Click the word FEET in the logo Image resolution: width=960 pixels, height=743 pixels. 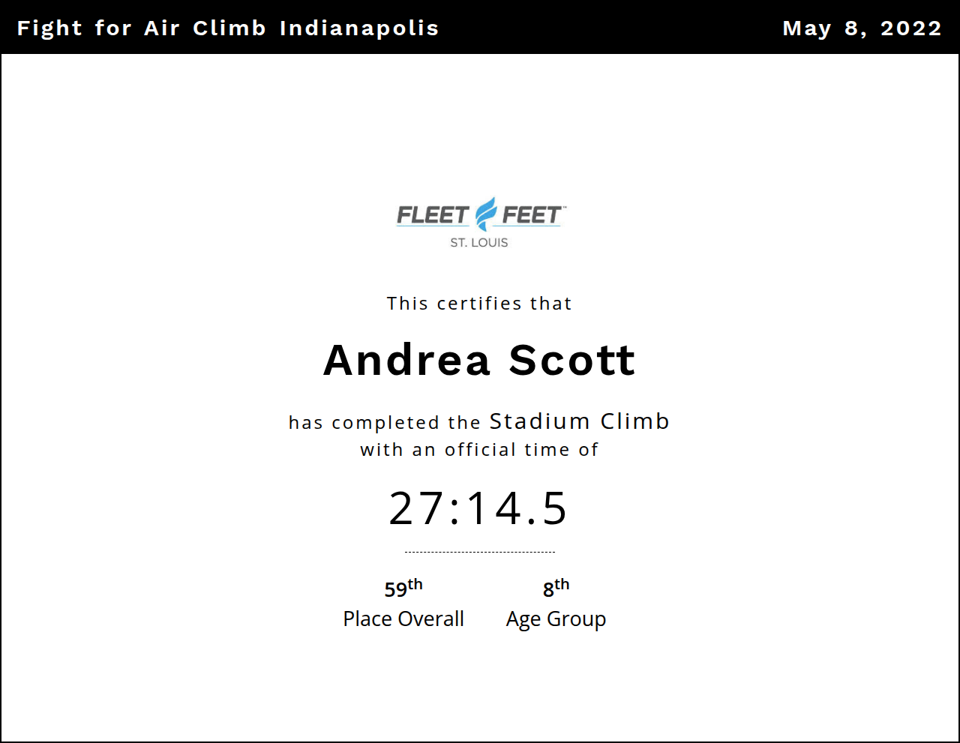point(531,216)
